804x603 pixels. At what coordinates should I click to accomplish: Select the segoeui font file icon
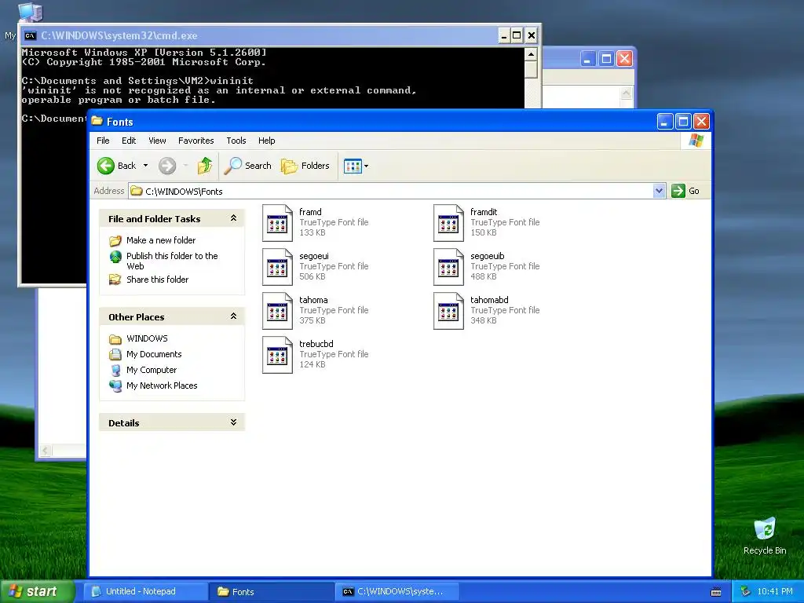[x=277, y=267]
